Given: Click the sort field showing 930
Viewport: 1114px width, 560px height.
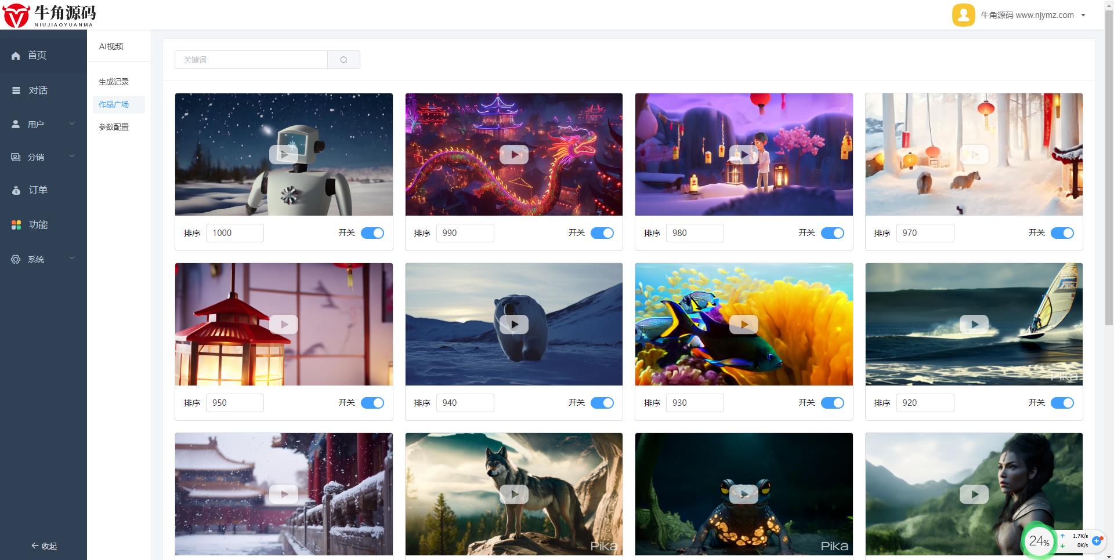Looking at the screenshot, I should [x=695, y=403].
